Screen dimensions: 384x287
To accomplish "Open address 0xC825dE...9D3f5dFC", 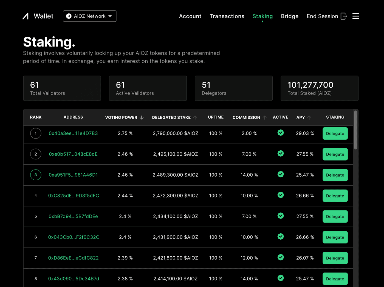I will [74, 196].
